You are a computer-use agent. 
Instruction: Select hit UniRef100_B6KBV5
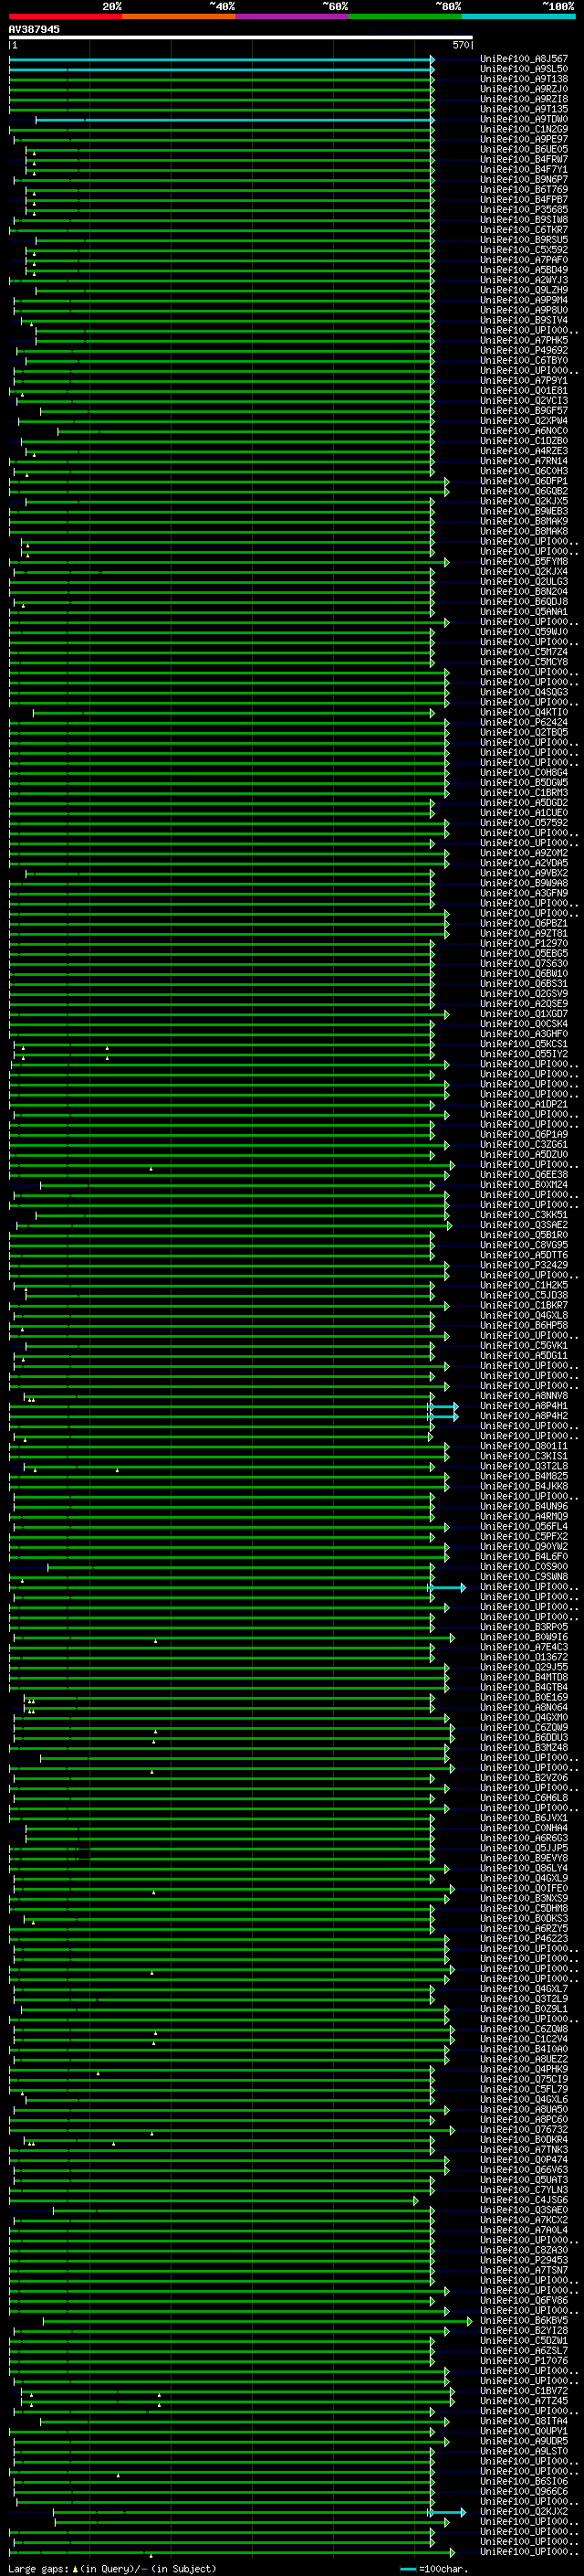[x=524, y=2320]
